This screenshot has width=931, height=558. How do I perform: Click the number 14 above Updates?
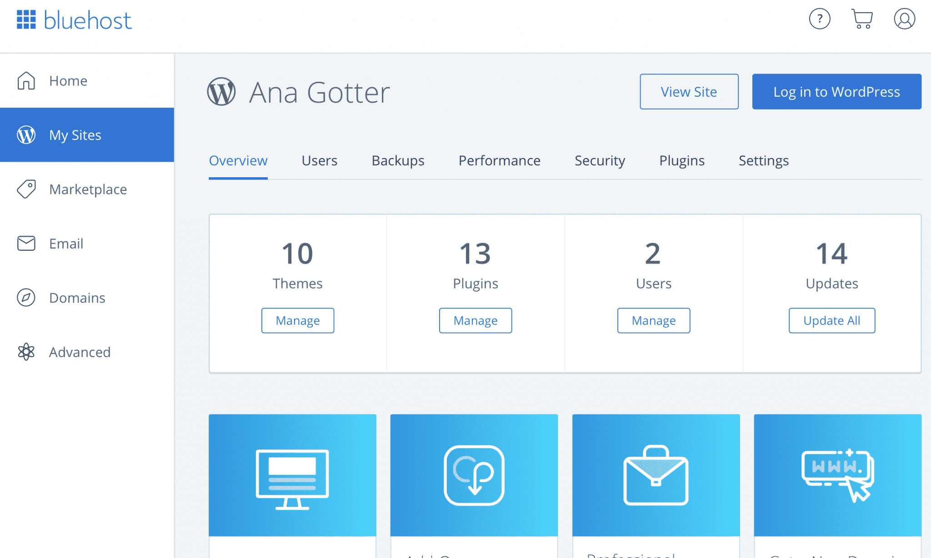pyautogui.click(x=831, y=253)
